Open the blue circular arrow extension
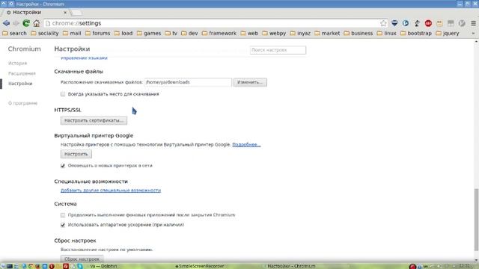The image size is (479, 269). pos(406,23)
